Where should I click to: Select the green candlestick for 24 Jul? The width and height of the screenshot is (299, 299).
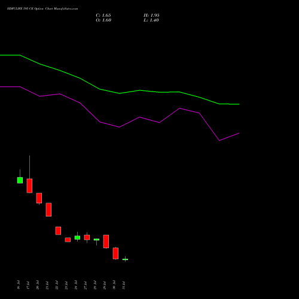point(77,237)
